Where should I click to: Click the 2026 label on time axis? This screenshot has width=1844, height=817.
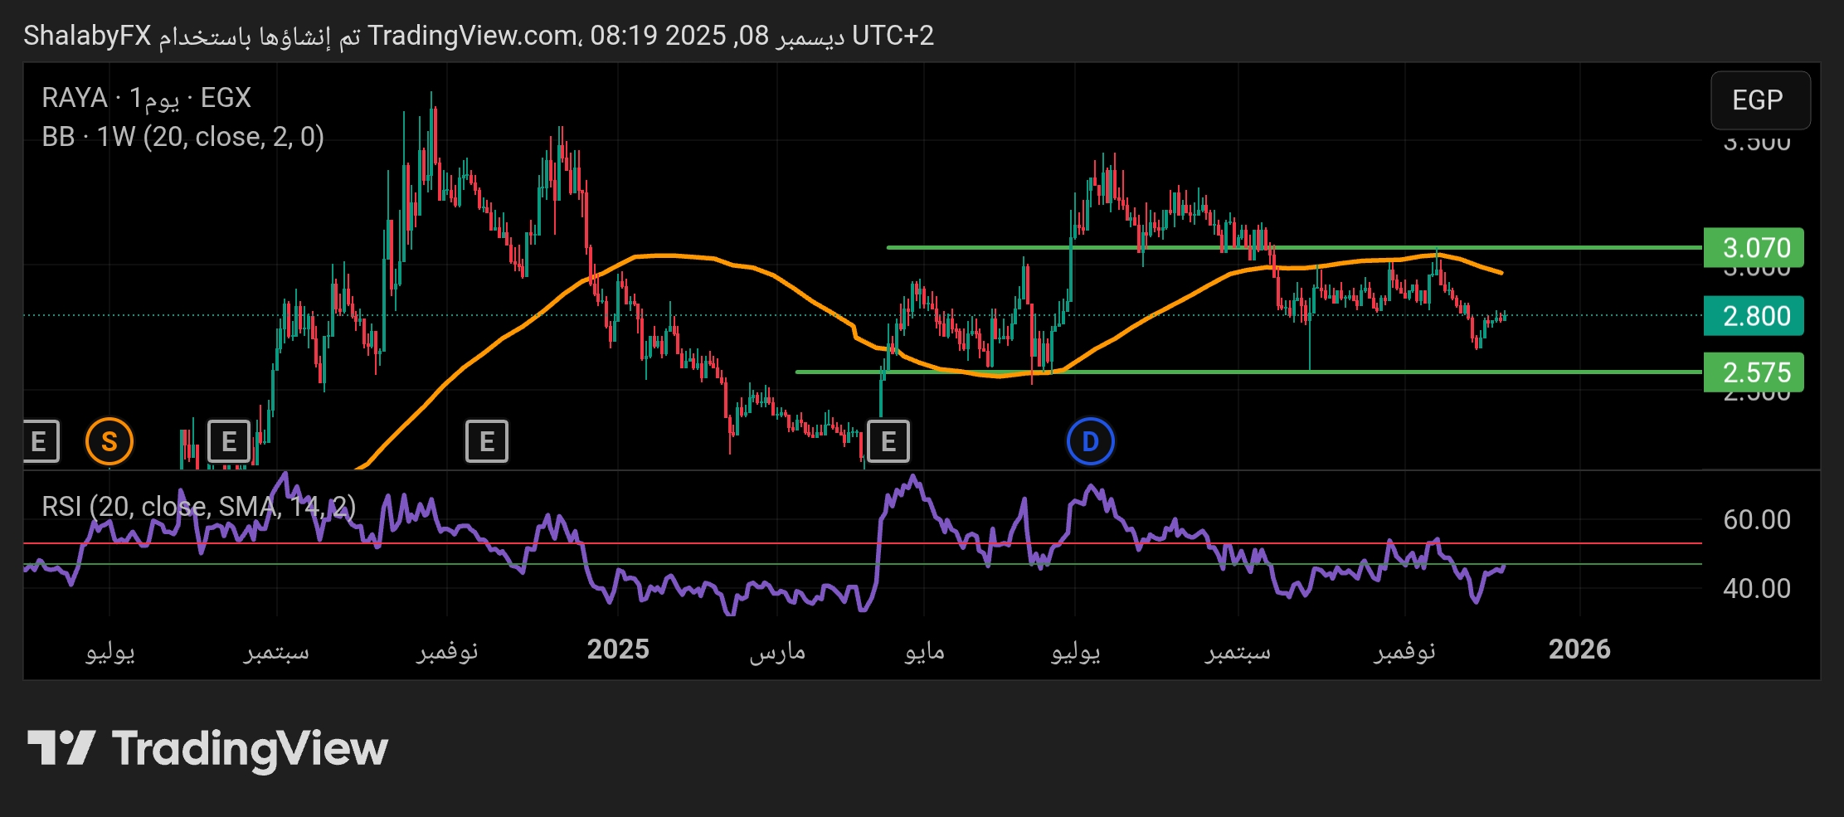pyautogui.click(x=1579, y=649)
